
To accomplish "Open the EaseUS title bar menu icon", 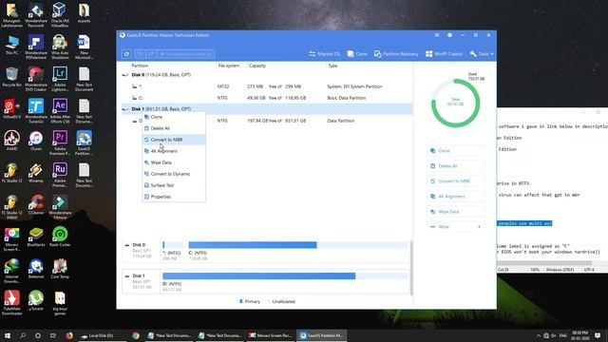I will pyautogui.click(x=437, y=35).
